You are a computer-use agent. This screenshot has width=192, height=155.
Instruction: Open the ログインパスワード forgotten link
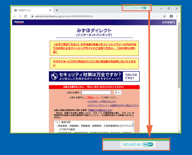click(x=113, y=105)
